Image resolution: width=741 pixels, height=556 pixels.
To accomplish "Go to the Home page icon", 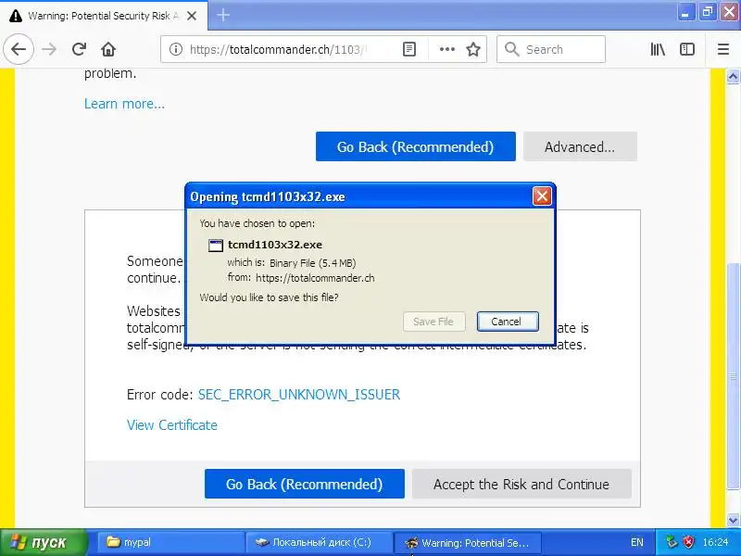I will (108, 49).
